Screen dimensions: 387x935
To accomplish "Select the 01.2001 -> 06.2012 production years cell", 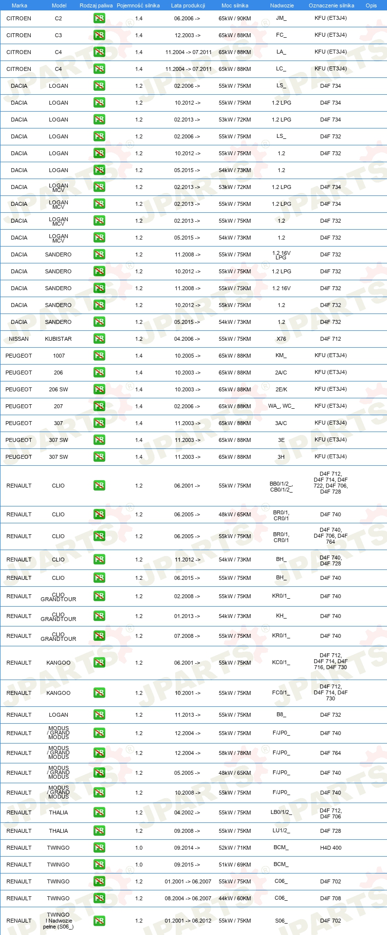I will [188, 921].
